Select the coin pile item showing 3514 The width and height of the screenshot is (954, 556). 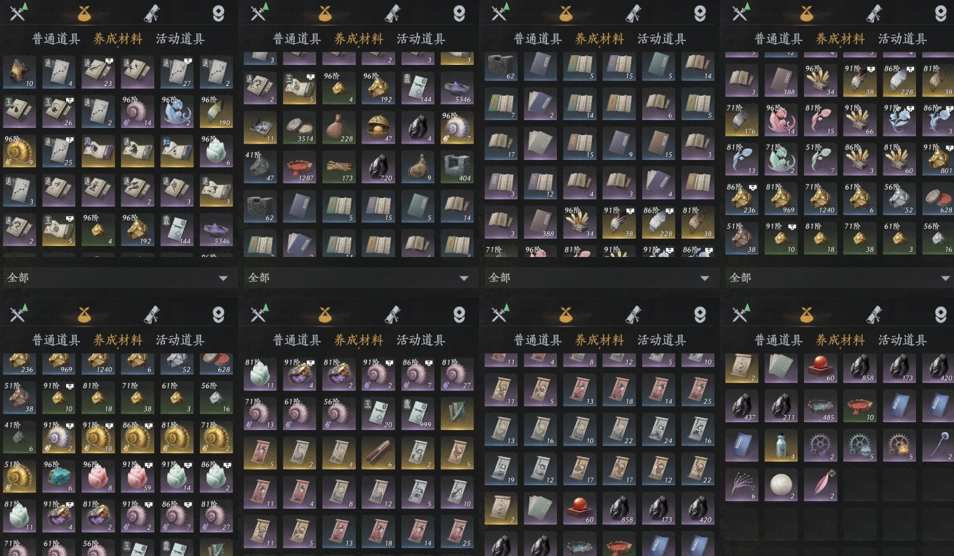[299, 127]
